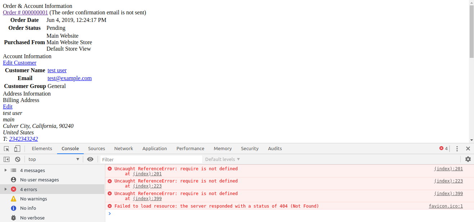Image resolution: width=474 pixels, height=222 pixels.
Task: Select the user icon for No user messages
Action: click(x=13, y=180)
